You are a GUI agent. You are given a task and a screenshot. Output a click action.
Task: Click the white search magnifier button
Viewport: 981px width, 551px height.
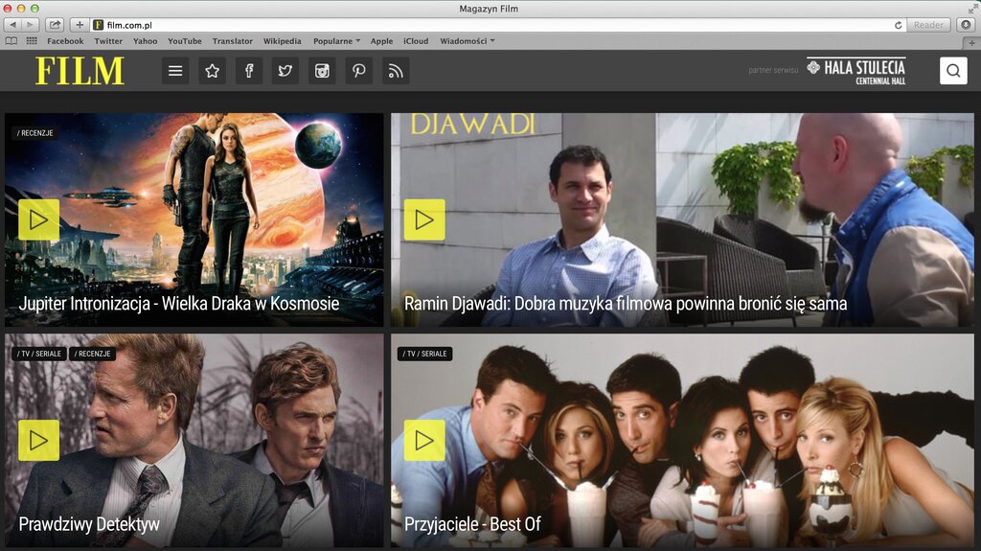click(953, 71)
